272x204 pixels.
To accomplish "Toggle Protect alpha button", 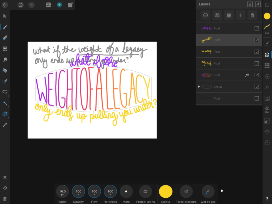I will coord(145,192).
